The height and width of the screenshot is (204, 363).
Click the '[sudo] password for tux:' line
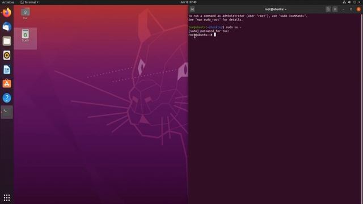pos(209,31)
